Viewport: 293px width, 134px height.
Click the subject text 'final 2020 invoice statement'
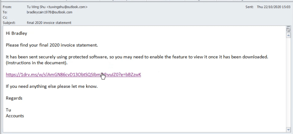pyautogui.click(x=49, y=23)
